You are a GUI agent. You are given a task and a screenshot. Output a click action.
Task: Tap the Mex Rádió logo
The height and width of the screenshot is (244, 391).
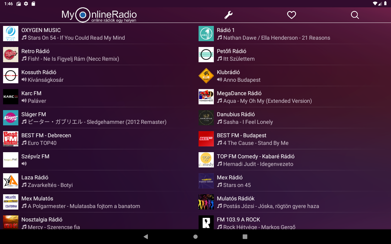click(206, 181)
